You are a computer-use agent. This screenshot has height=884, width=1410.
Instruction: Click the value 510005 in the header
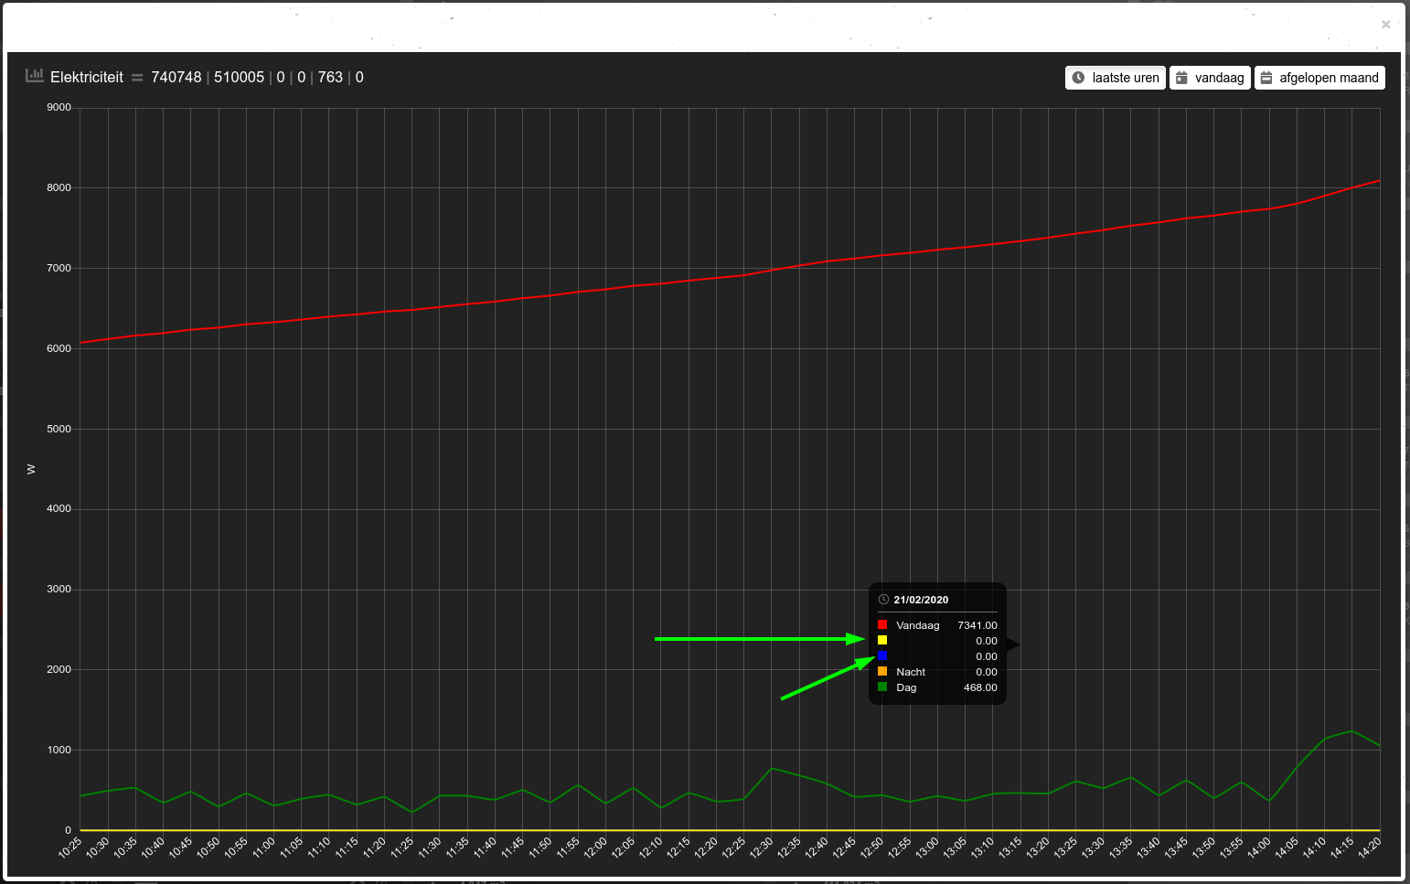240,78
